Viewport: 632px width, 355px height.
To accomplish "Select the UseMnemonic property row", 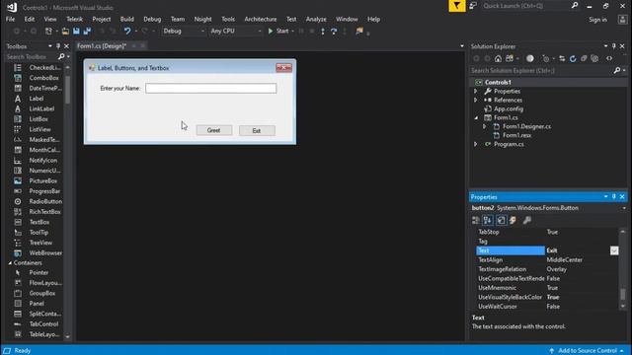I will [x=547, y=288].
